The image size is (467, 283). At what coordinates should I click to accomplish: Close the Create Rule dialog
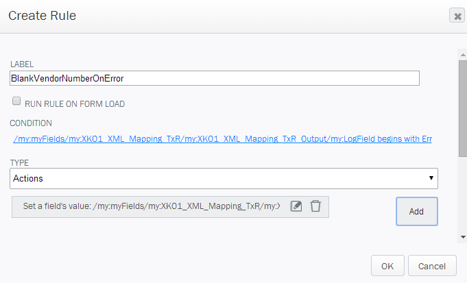click(x=457, y=16)
